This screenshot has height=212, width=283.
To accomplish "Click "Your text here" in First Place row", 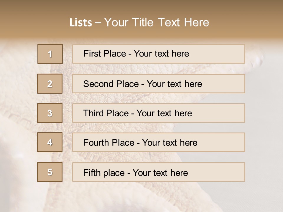I will pyautogui.click(x=161, y=54).
